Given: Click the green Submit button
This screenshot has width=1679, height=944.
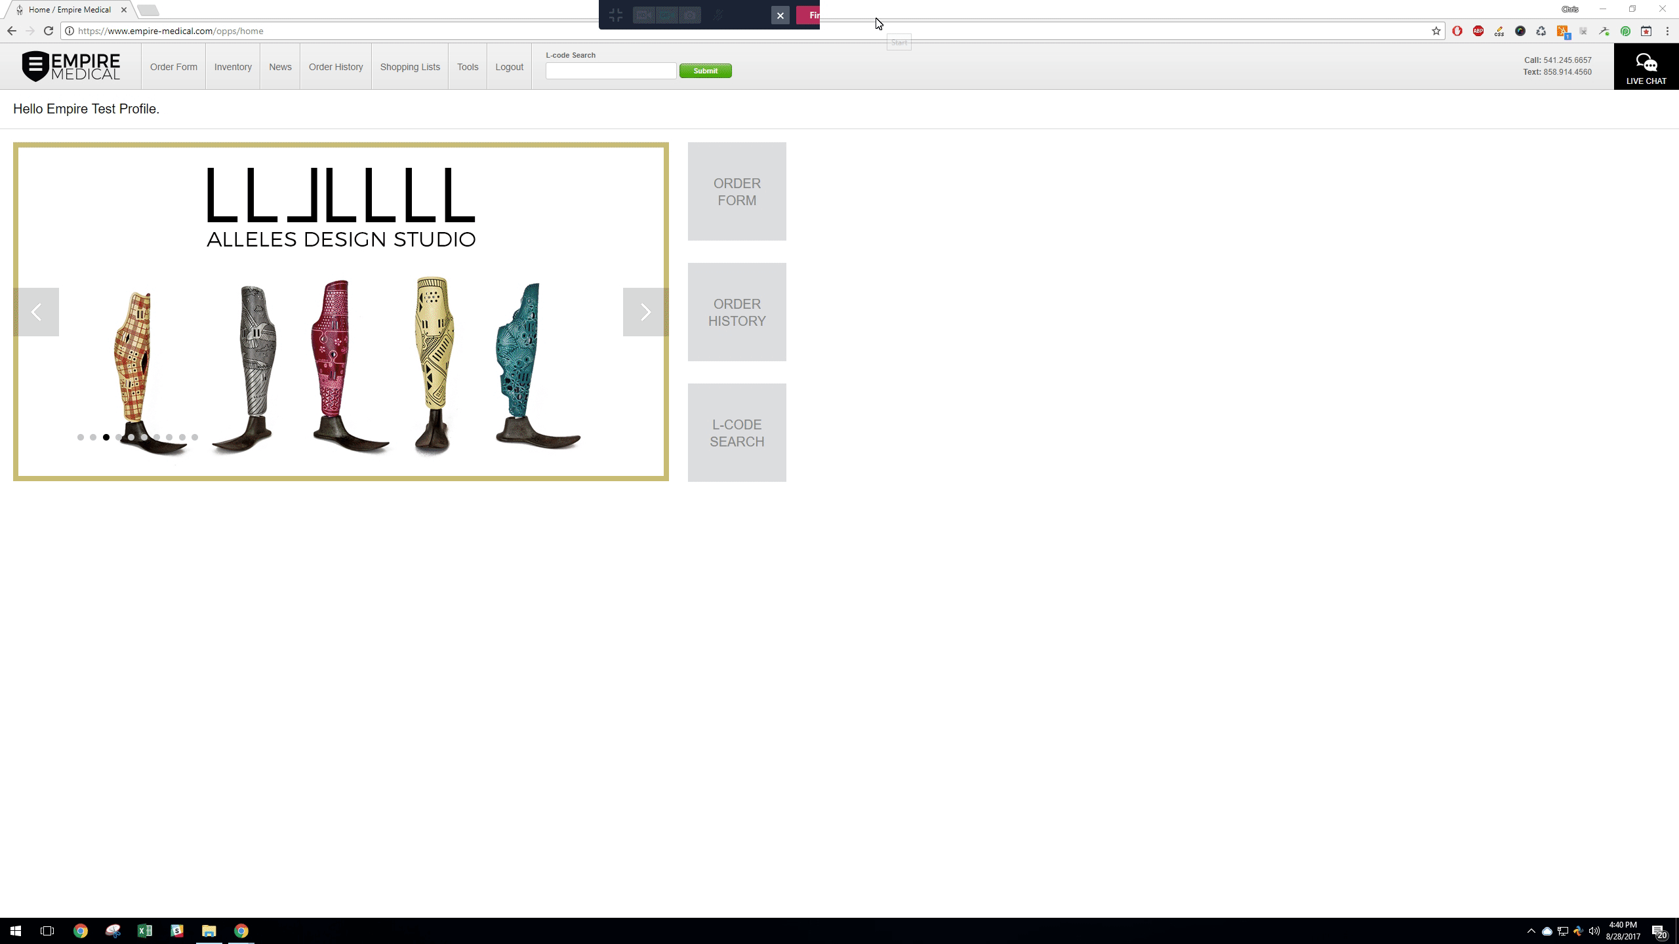Looking at the screenshot, I should pos(705,71).
